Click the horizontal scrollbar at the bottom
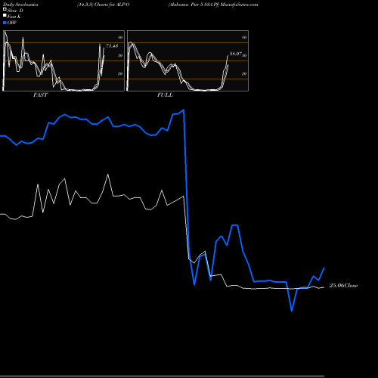The width and height of the screenshot is (378, 378). coord(162,376)
